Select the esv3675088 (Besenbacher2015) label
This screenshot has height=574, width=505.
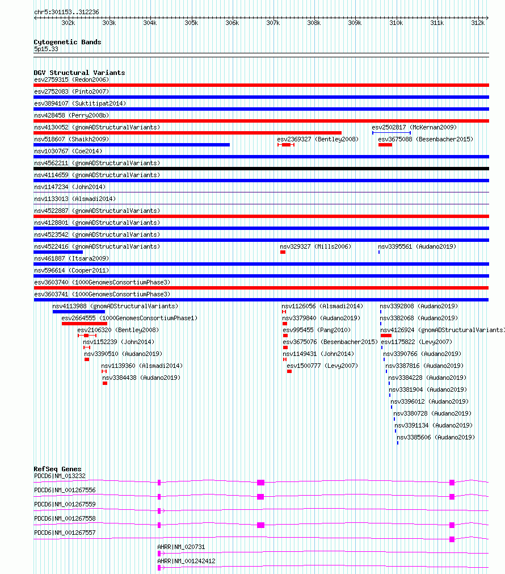[x=426, y=139]
